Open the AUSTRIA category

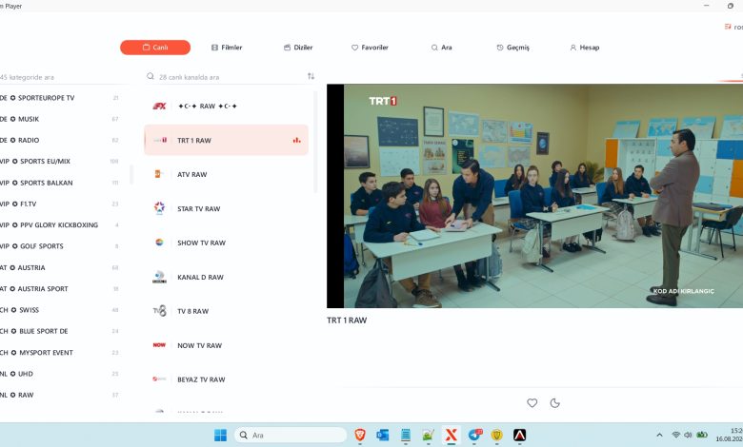point(61,268)
